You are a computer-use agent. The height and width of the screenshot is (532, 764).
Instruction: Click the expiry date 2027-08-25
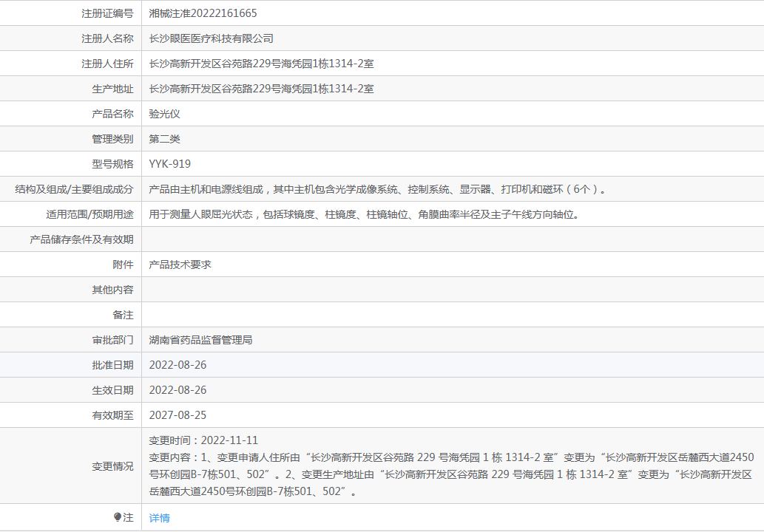[x=178, y=415]
